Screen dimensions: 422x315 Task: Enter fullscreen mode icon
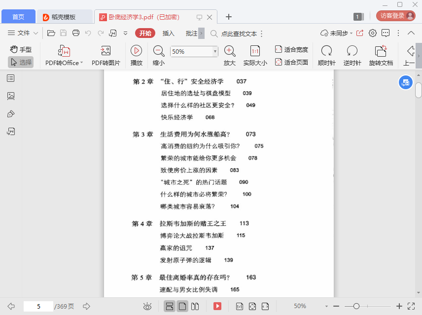[411, 306]
